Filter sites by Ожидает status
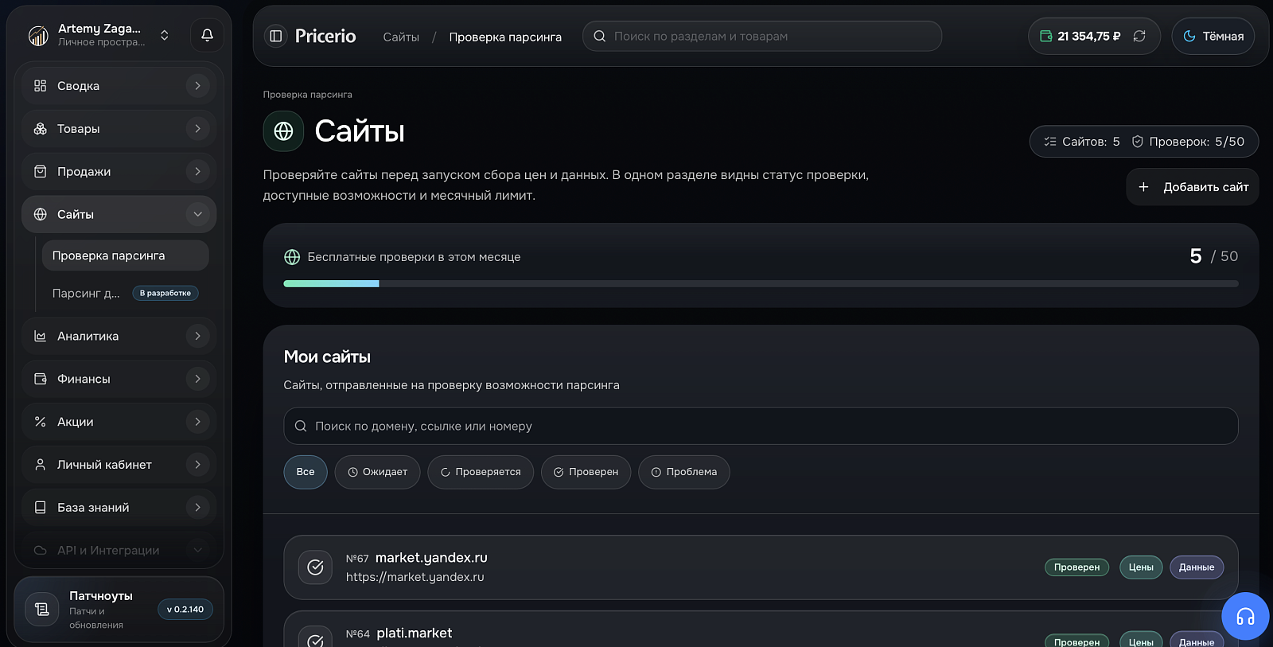The width and height of the screenshot is (1273, 647). pos(377,473)
